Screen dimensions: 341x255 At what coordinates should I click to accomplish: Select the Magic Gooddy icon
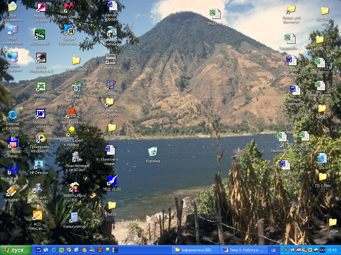[69, 8]
